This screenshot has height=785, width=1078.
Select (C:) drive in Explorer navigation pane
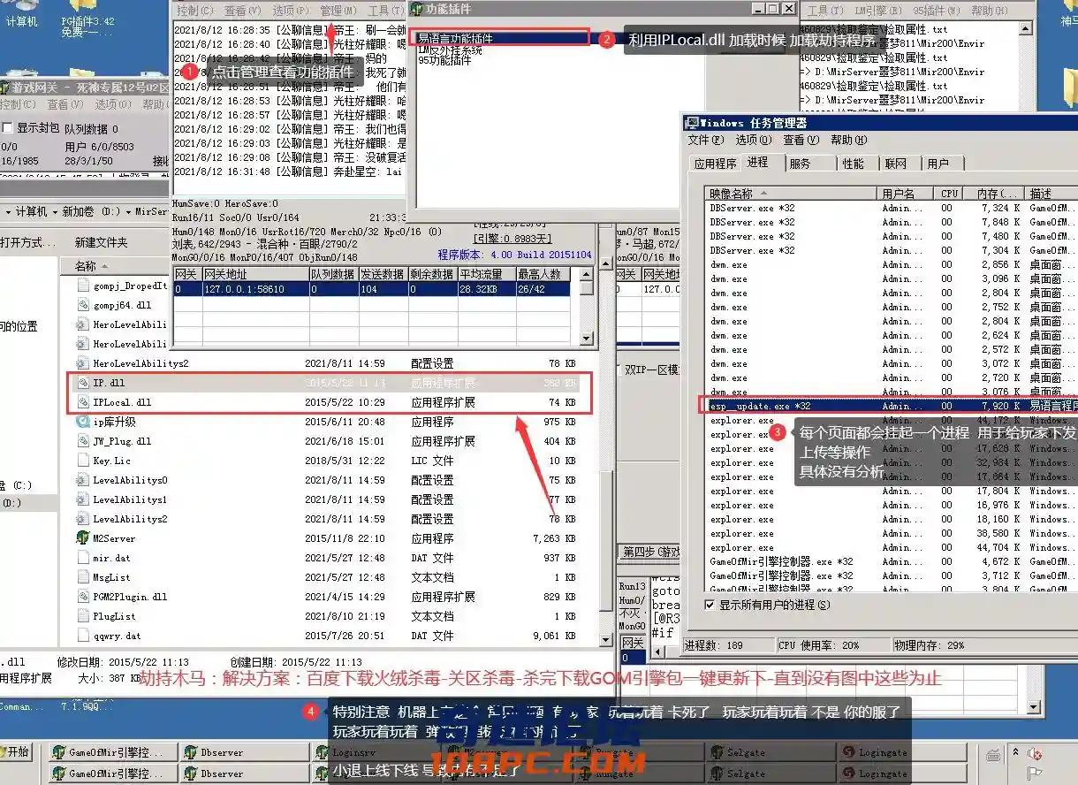[17, 485]
